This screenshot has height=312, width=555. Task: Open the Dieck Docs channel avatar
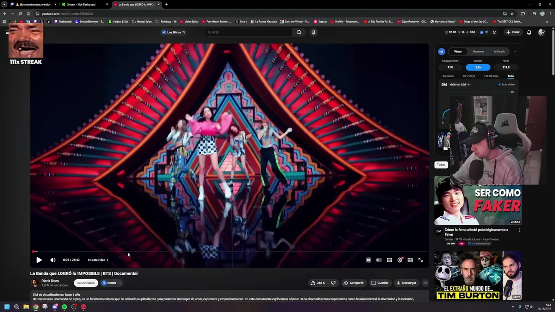[x=34, y=283]
